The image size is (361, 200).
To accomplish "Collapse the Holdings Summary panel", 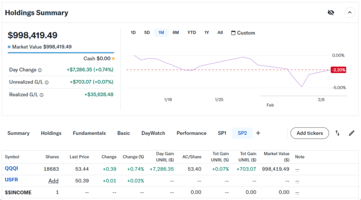I will (x=350, y=13).
